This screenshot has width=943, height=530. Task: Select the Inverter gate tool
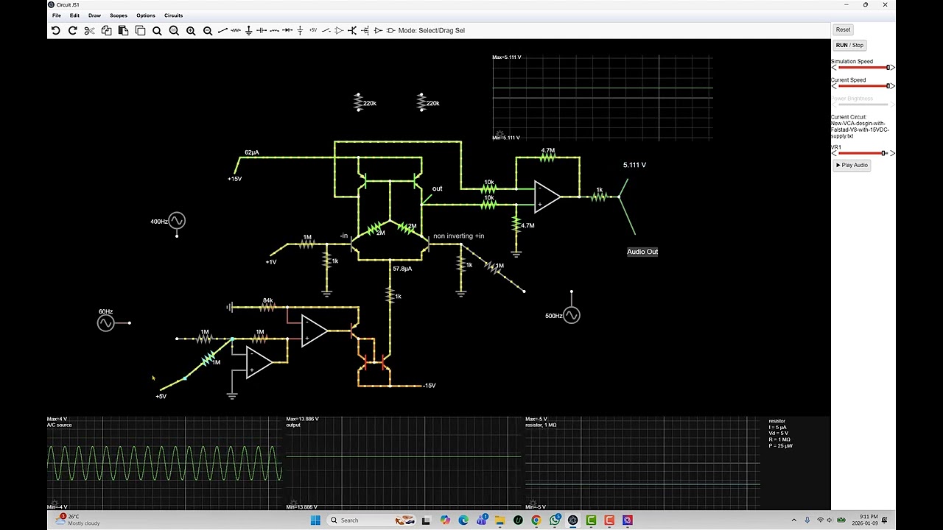click(378, 30)
